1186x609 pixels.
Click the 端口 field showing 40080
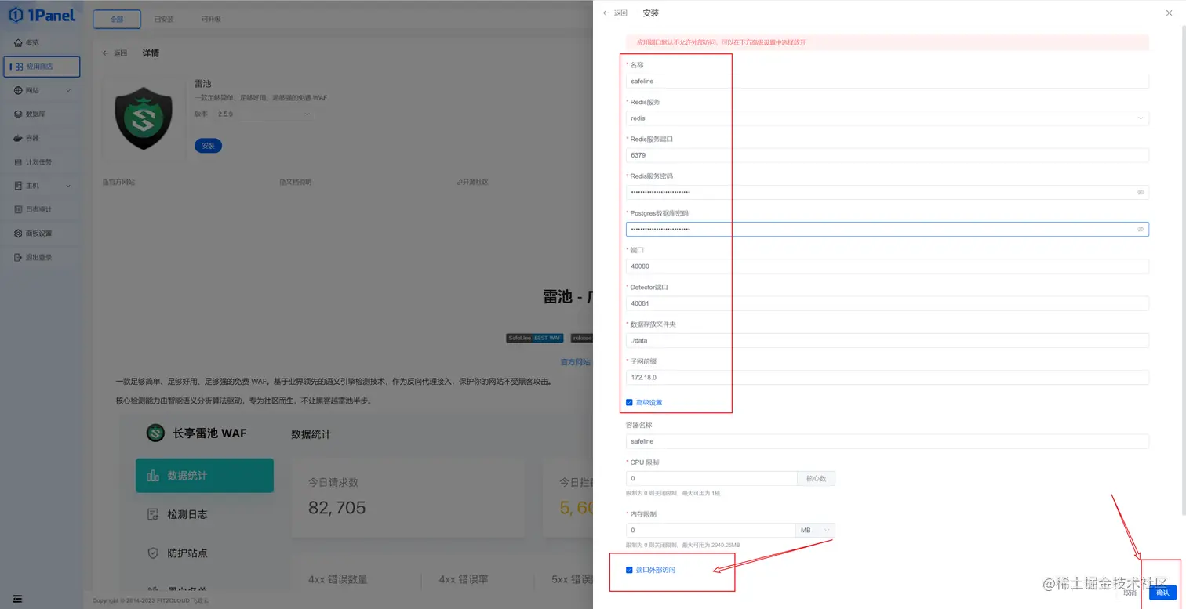coord(887,266)
